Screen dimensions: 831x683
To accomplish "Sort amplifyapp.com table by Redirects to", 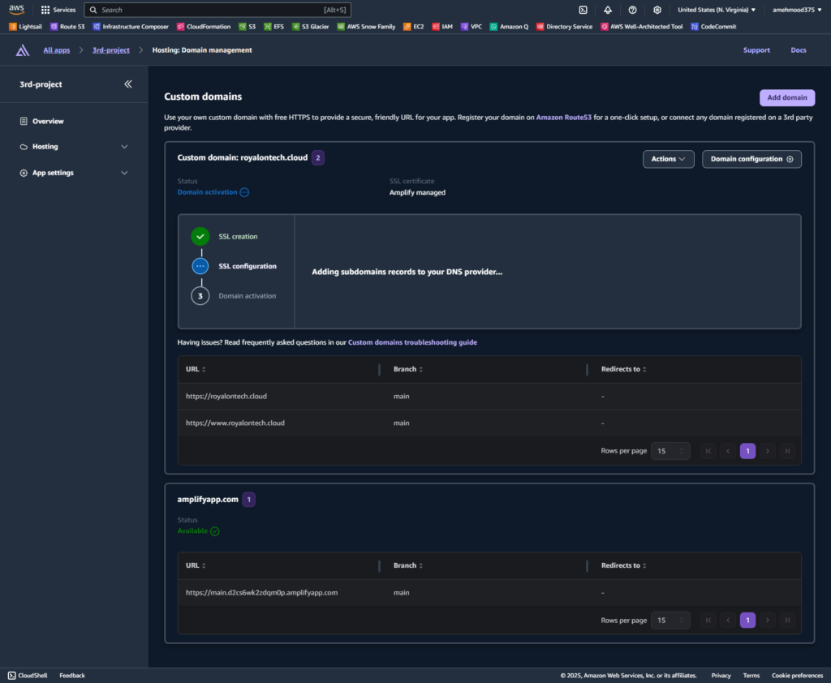I will [x=624, y=565].
